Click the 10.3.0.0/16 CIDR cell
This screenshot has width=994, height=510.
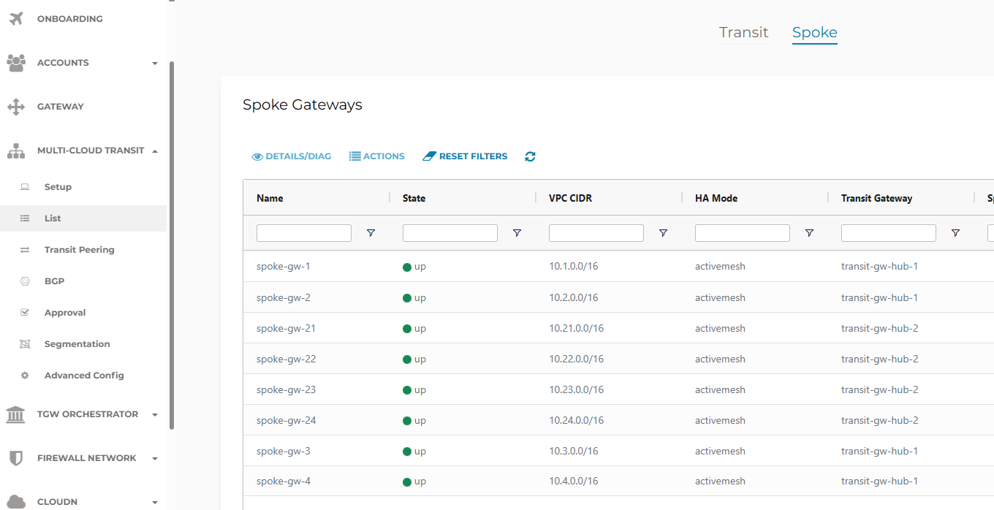(x=574, y=451)
